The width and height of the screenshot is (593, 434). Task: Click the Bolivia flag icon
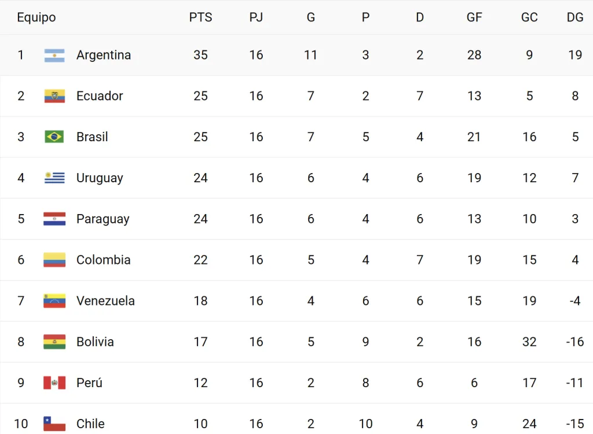[x=54, y=342]
